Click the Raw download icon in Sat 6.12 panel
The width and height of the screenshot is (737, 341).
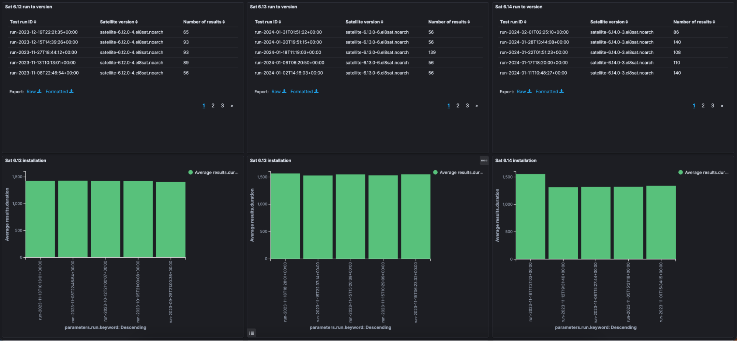(x=39, y=91)
